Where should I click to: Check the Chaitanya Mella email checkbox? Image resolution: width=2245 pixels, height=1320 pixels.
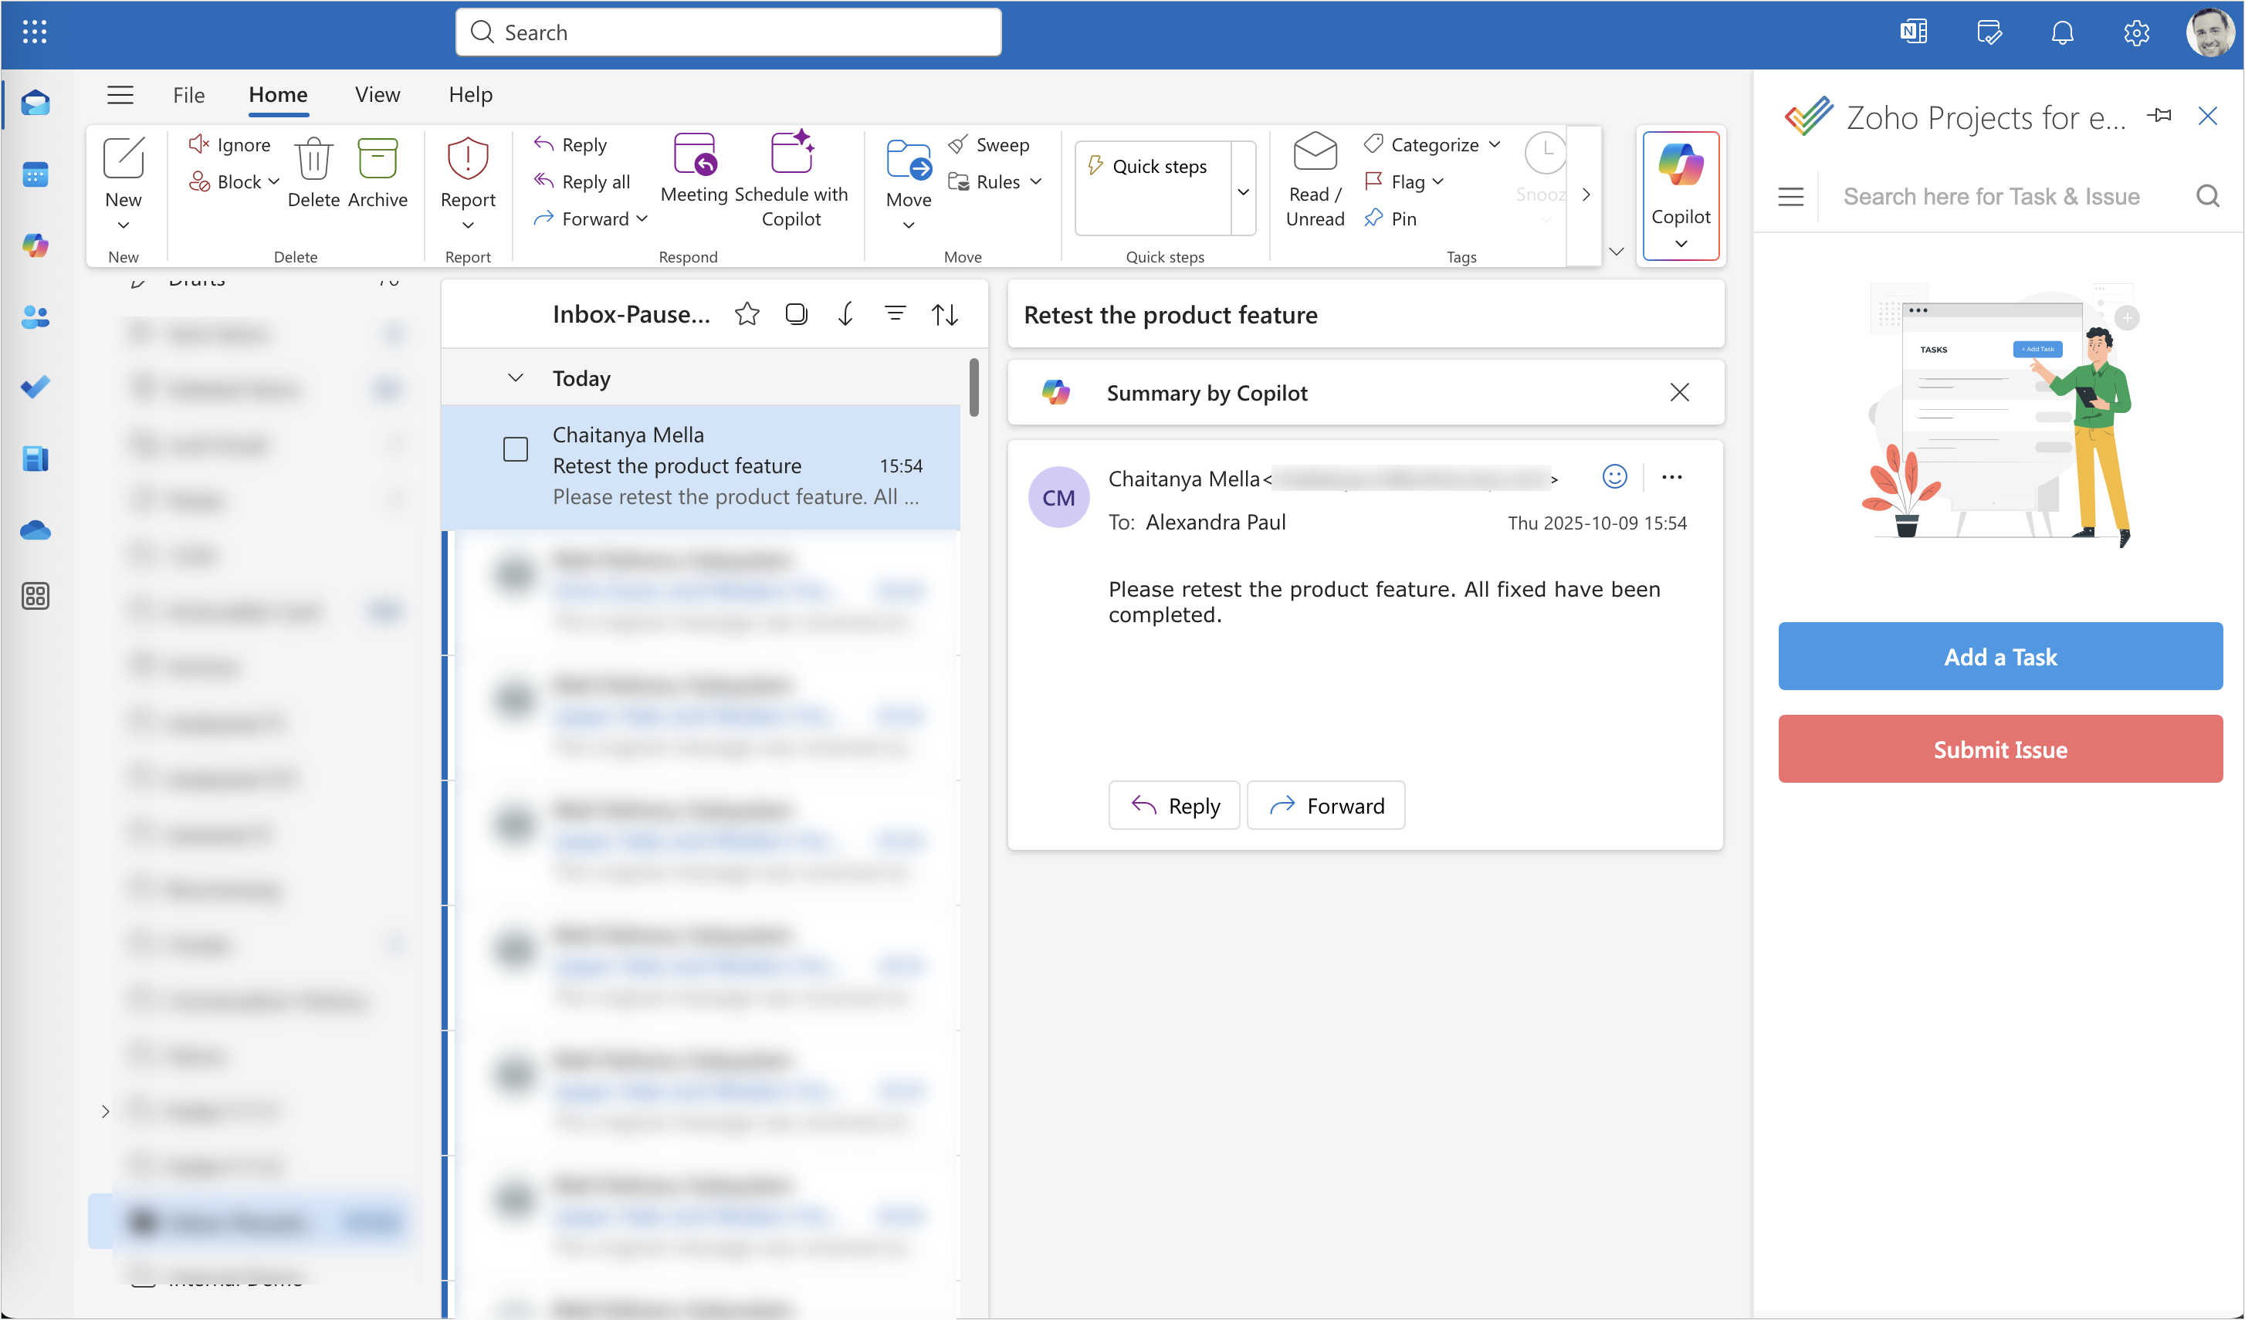coord(515,449)
